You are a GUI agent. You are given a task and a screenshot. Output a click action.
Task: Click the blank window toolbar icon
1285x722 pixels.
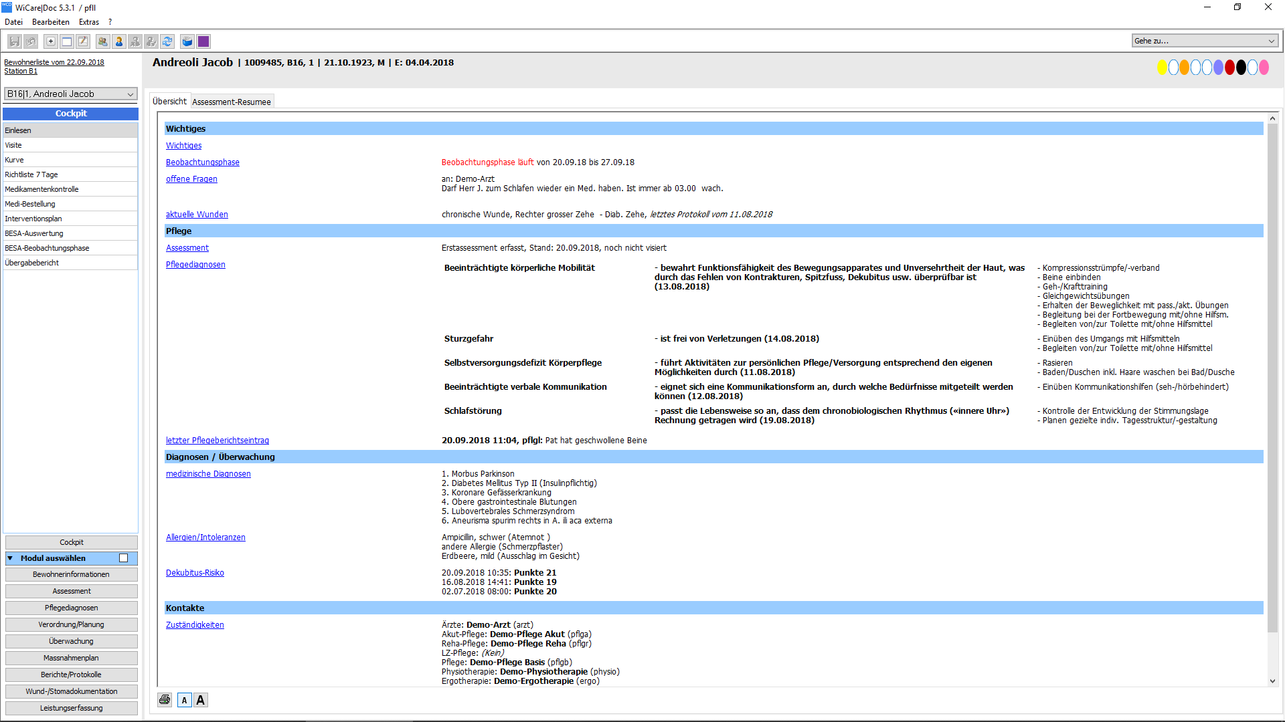click(67, 41)
